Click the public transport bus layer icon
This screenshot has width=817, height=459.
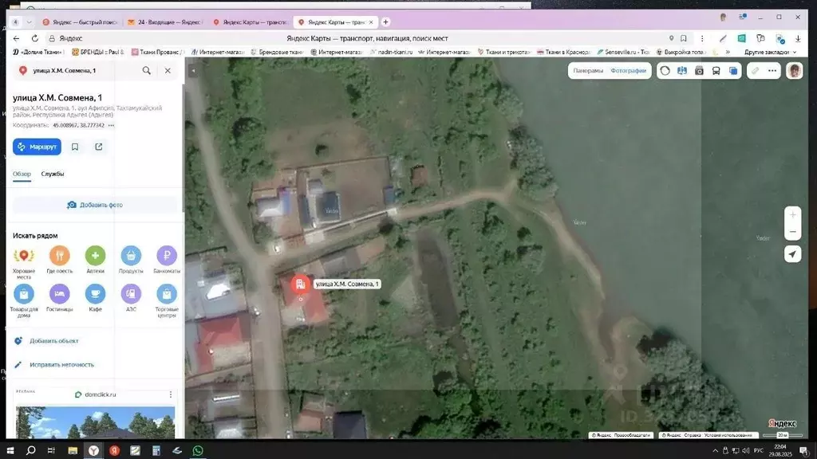[x=716, y=71]
